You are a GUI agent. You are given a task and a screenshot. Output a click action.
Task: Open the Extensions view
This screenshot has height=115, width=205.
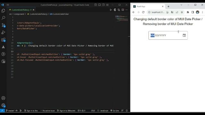[x=3, y=40]
